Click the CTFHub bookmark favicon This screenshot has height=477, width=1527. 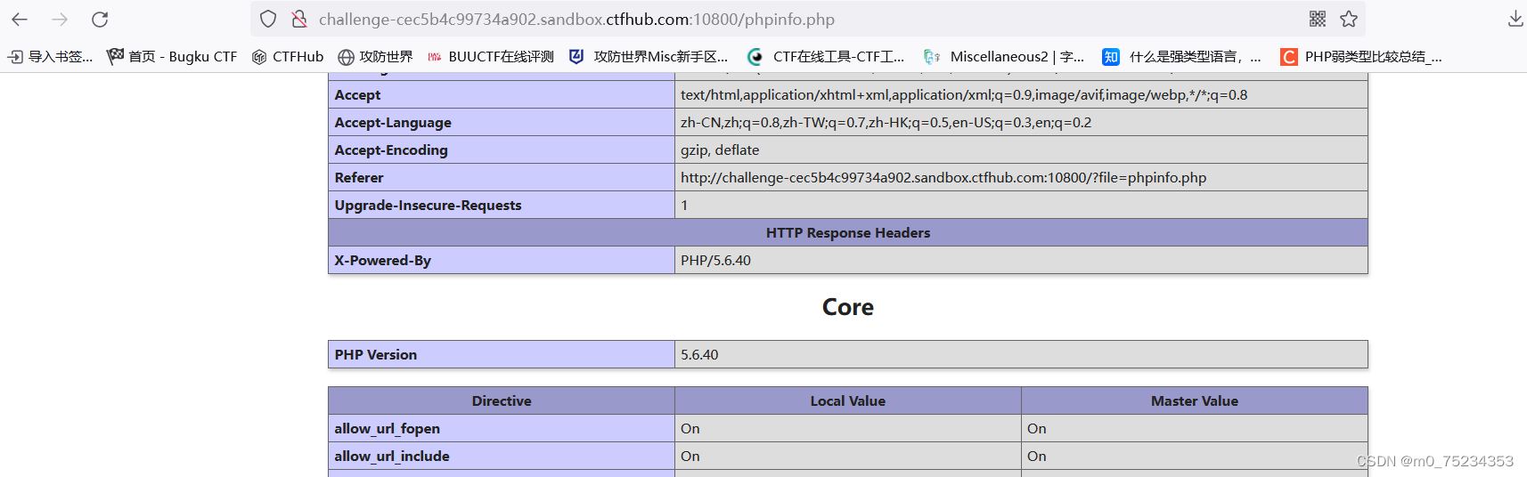point(259,57)
